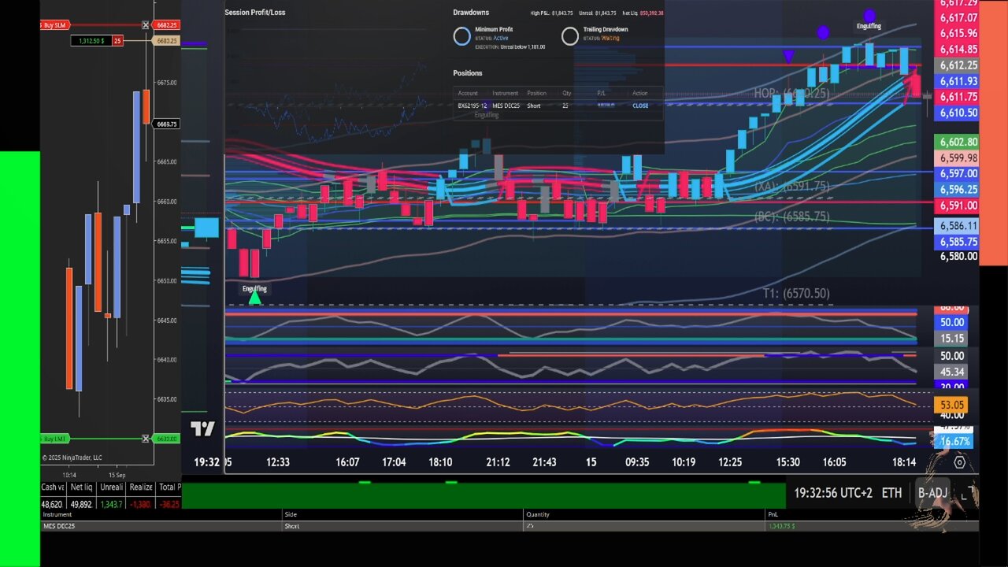Click the orange 53.05 indicator value label
The image size is (1008, 567).
coord(952,405)
